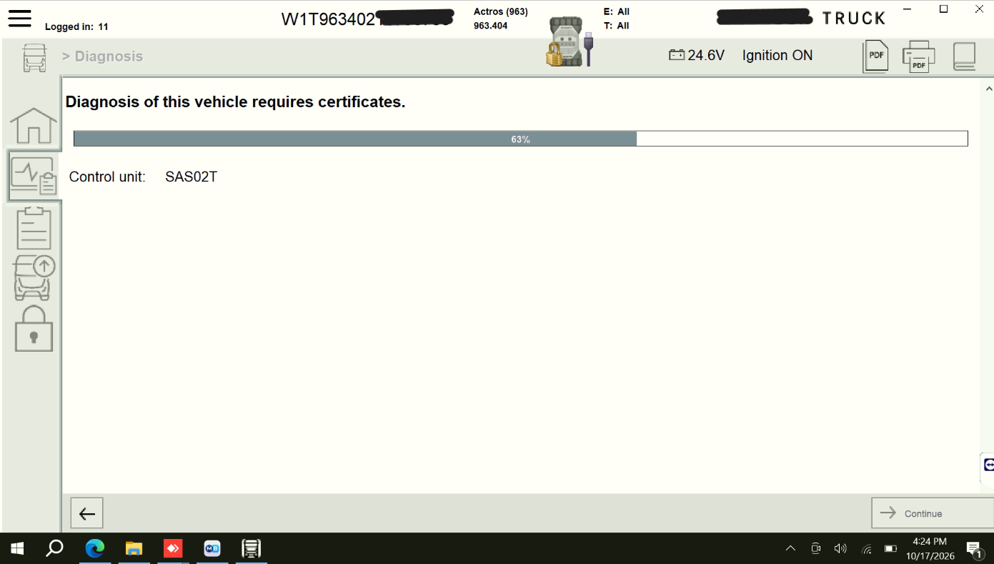Click the Actros (963) model label
This screenshot has width=994, height=564.
[501, 11]
